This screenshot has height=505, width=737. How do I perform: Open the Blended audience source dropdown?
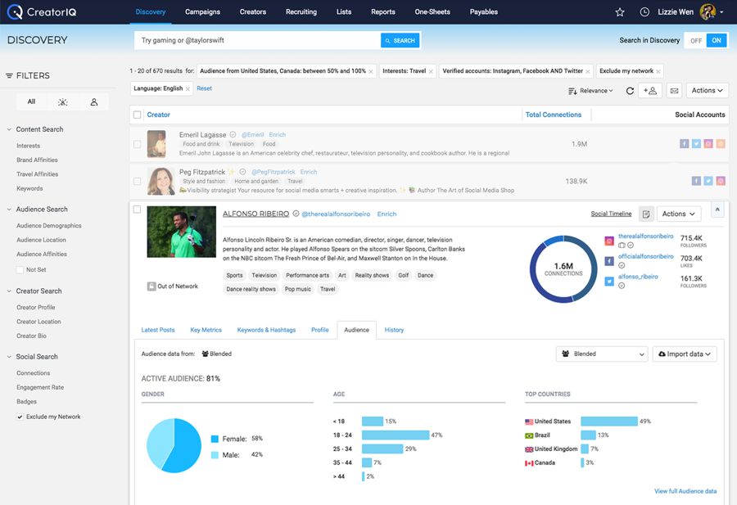[x=602, y=354]
